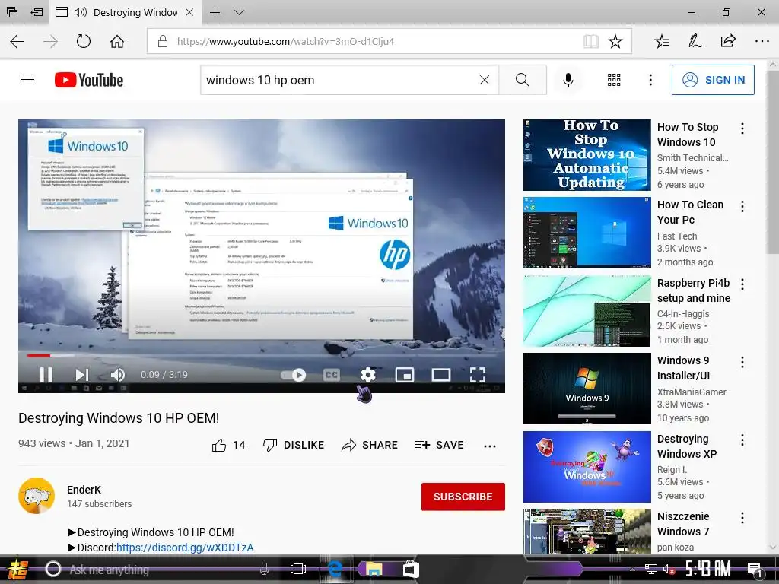The height and width of the screenshot is (584, 779).
Task: Go to browser home page
Action: click(x=117, y=41)
